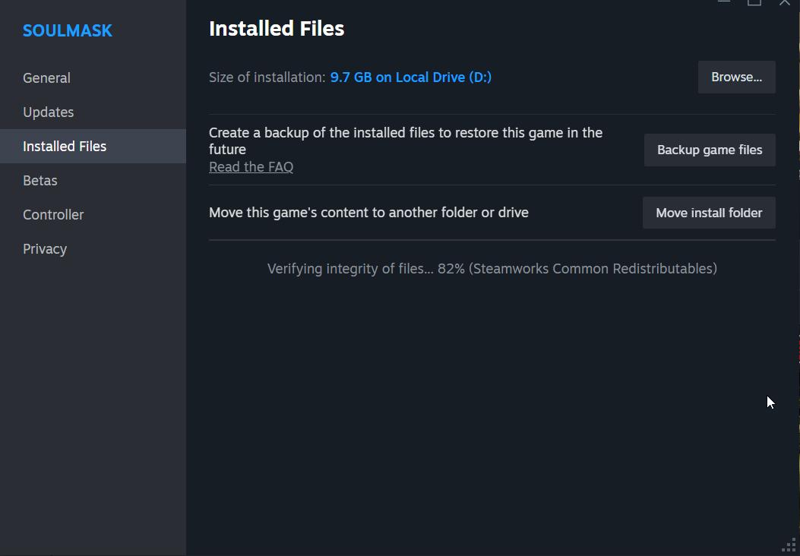Click the Size of installation label
The height and width of the screenshot is (556, 800).
pyautogui.click(x=264, y=77)
